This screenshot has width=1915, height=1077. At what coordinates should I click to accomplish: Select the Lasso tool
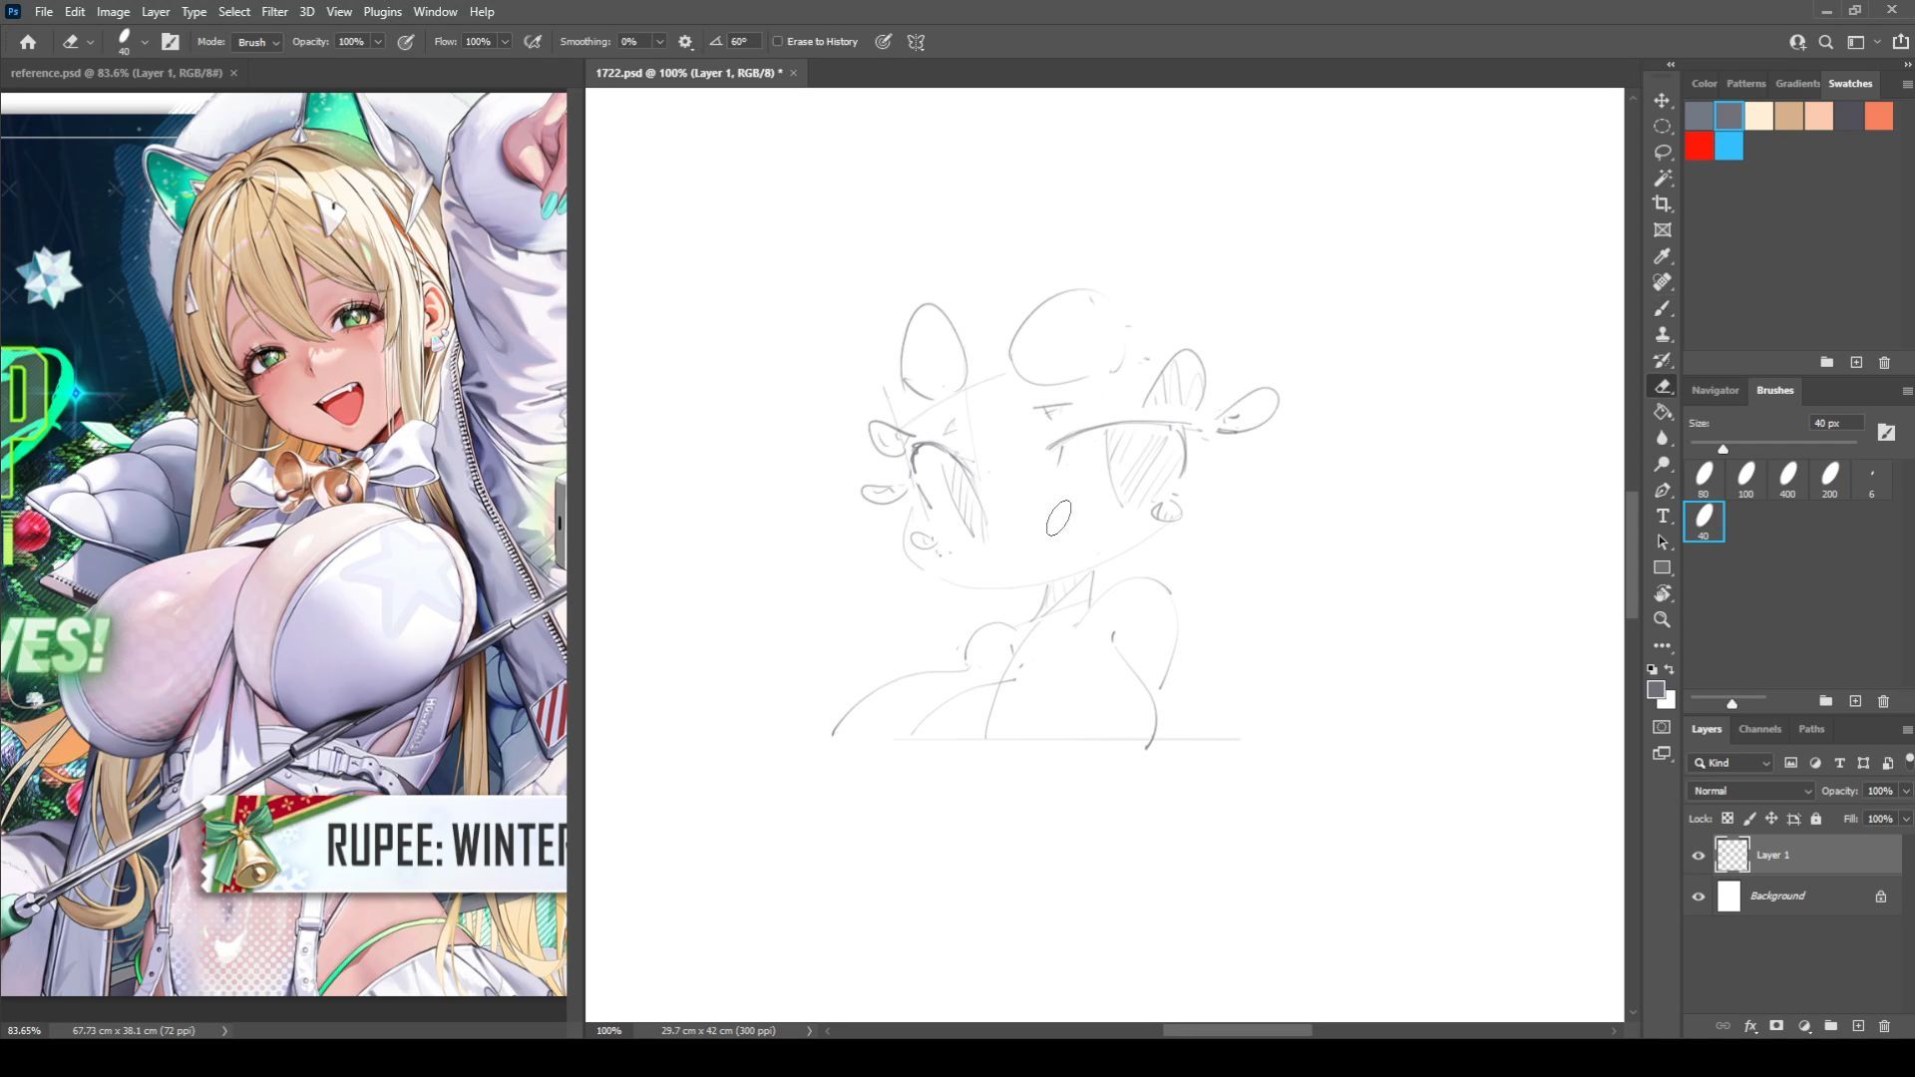[1662, 153]
